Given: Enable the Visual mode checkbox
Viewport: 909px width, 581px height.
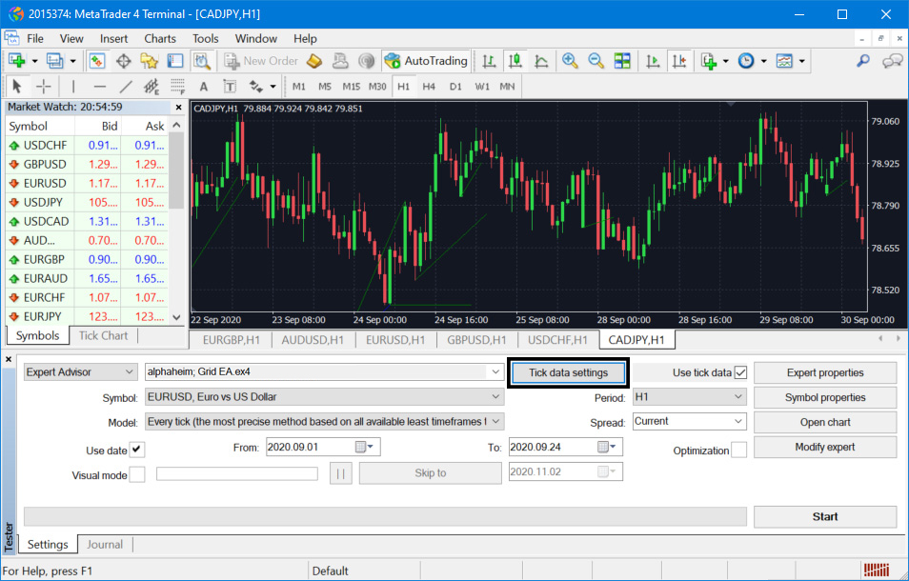Looking at the screenshot, I should pos(137,475).
